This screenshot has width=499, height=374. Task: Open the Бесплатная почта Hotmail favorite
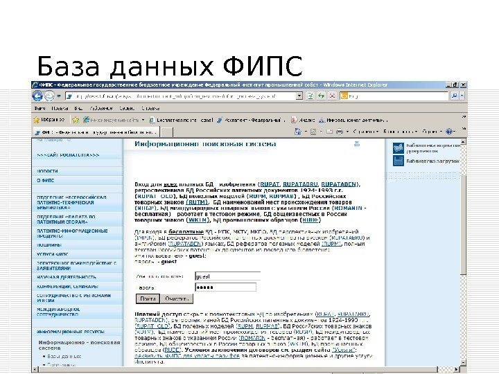[181, 120]
